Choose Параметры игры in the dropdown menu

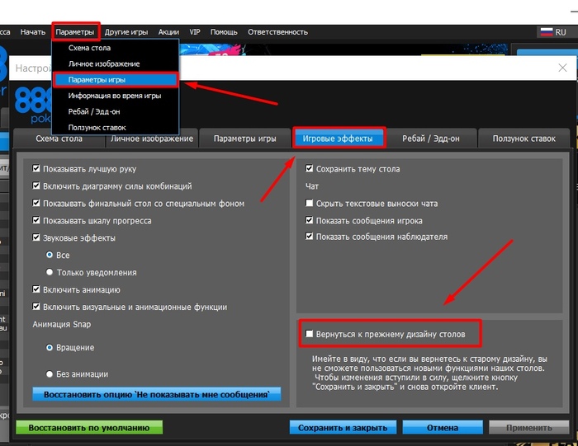pos(116,80)
